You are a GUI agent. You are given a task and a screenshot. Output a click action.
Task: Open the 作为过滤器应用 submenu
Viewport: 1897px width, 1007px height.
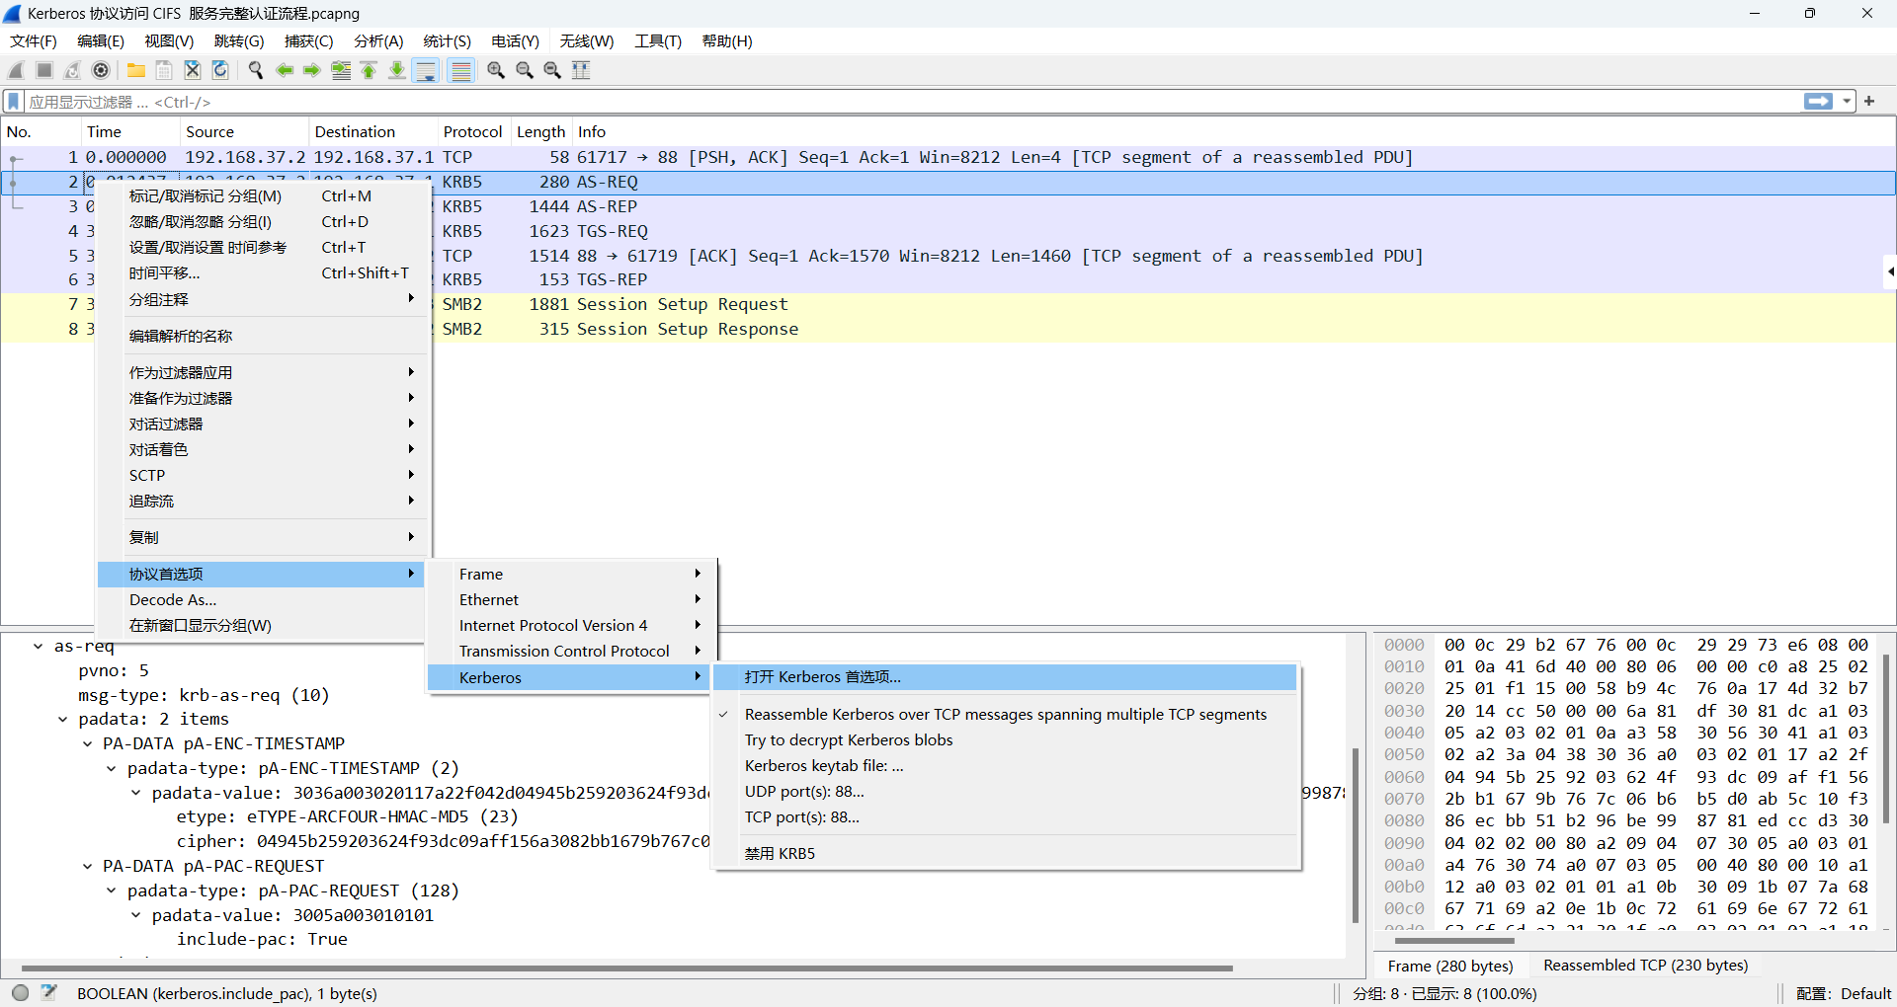263,373
